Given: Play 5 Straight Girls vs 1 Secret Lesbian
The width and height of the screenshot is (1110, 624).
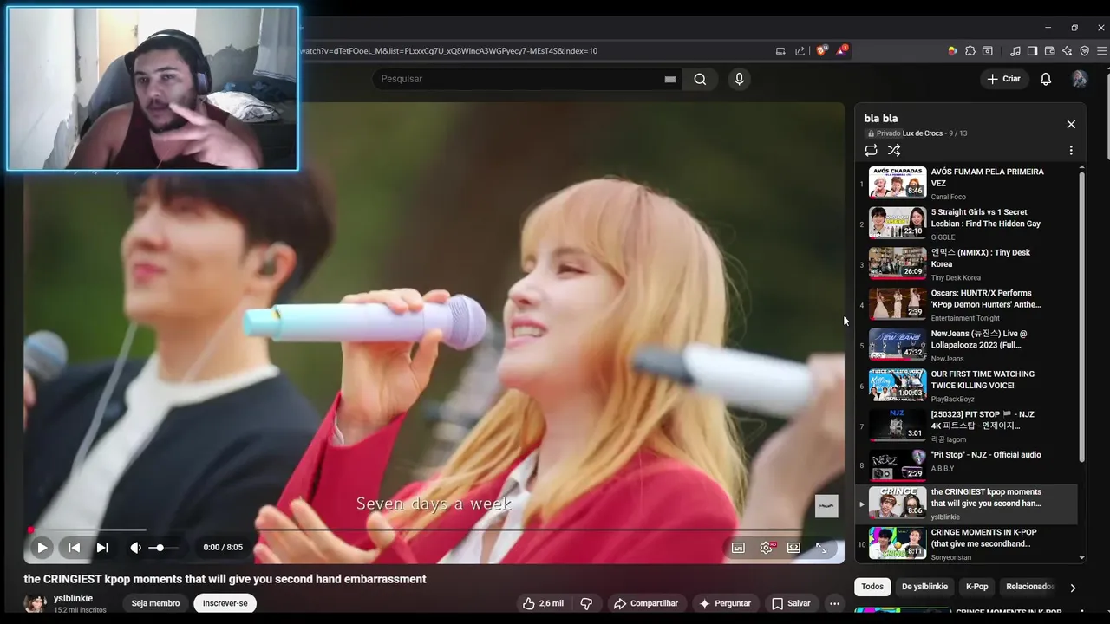Looking at the screenshot, I should point(967,224).
